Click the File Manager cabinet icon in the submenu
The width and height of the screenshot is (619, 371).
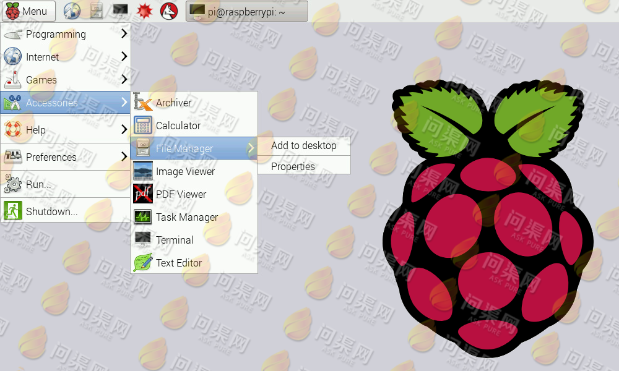142,148
